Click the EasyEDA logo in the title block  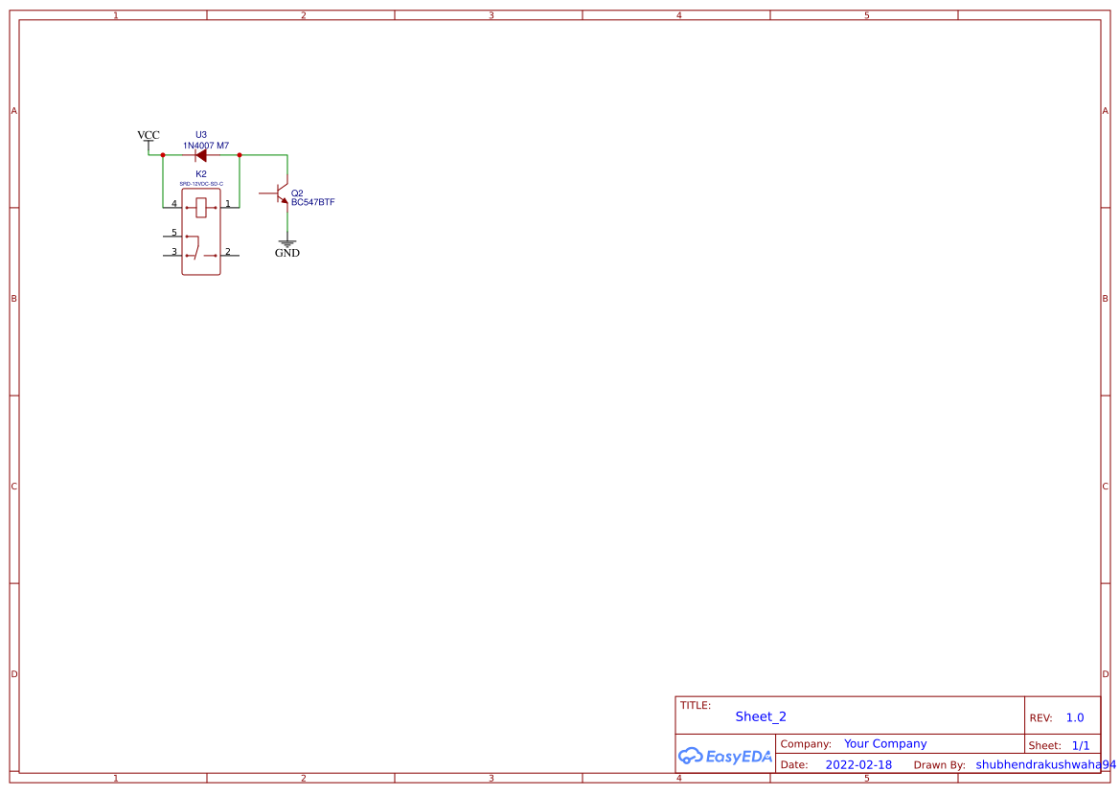click(726, 757)
